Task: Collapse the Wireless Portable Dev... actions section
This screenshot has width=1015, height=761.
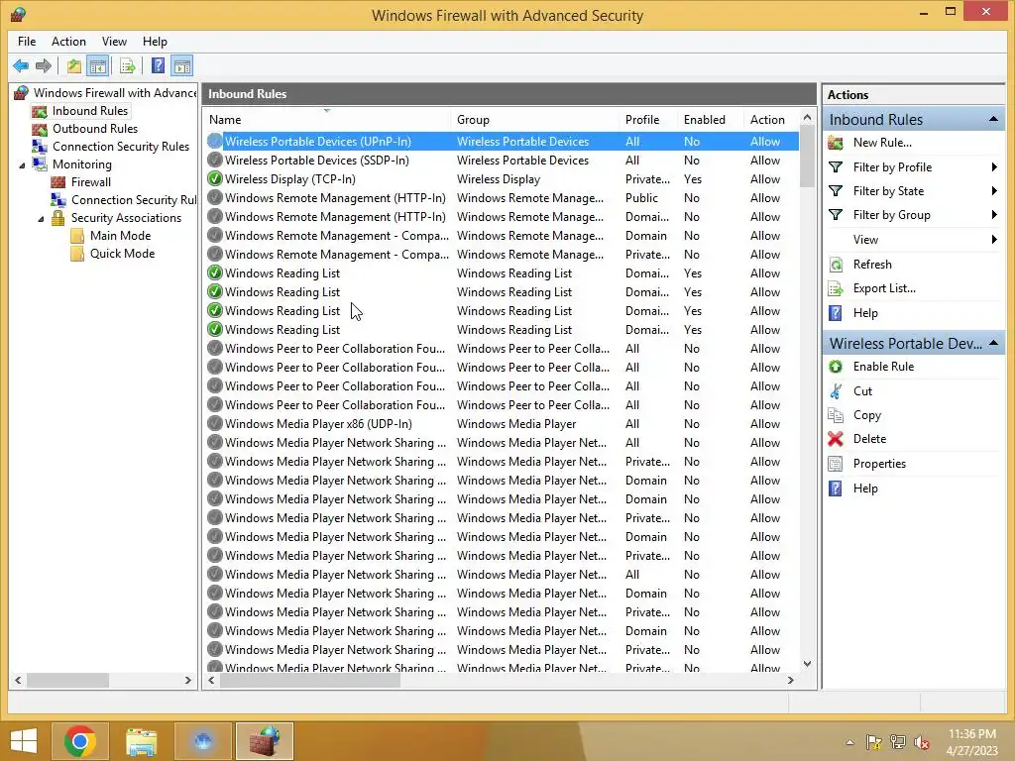Action: [993, 343]
